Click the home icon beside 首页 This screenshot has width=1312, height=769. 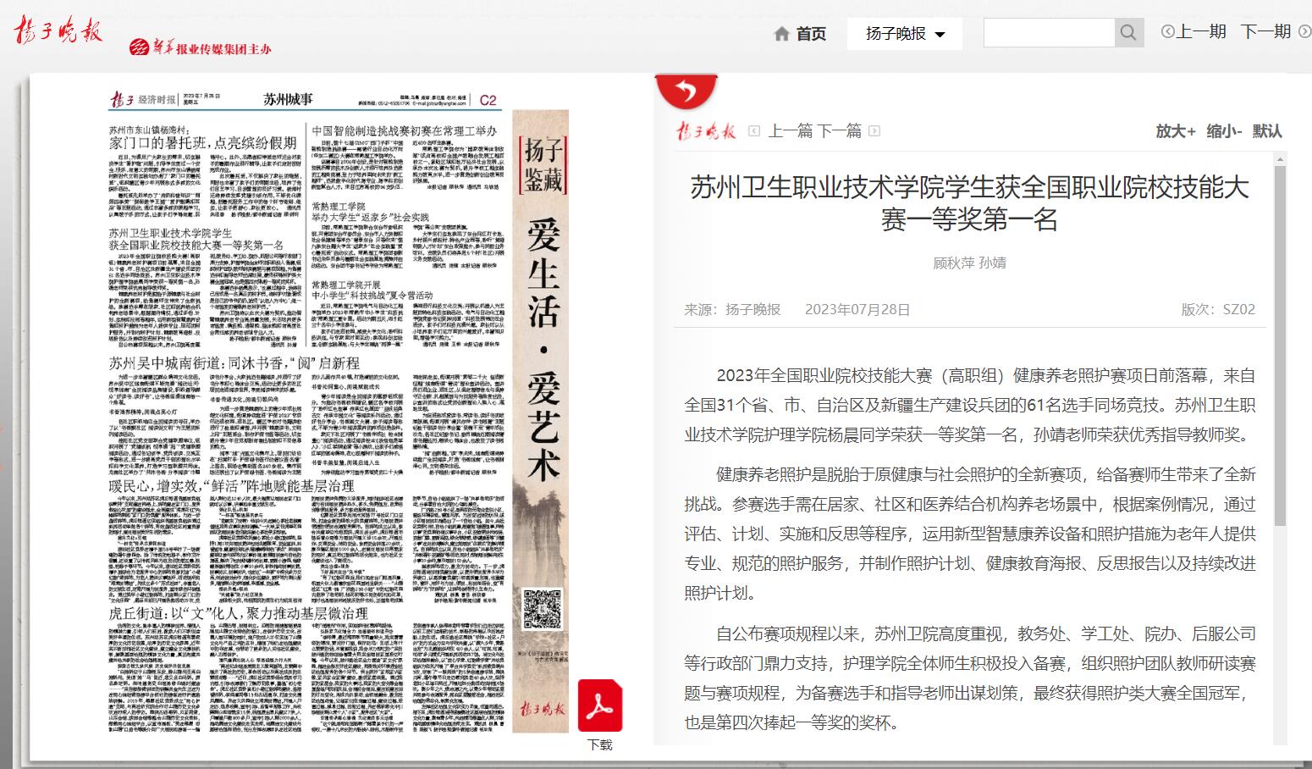(x=782, y=34)
